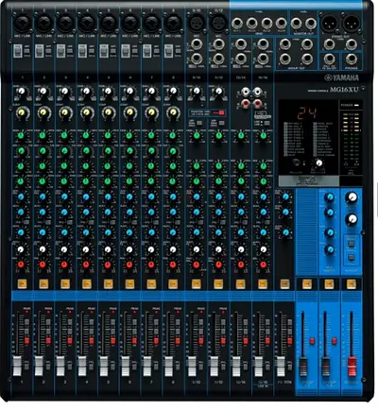Click the group 1-2 fader in the blue section
Image resolution: width=378 pixels, height=411 pixels.
point(303,368)
